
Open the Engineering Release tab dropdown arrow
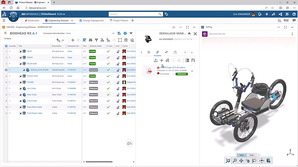pyautogui.click(x=72, y=20)
